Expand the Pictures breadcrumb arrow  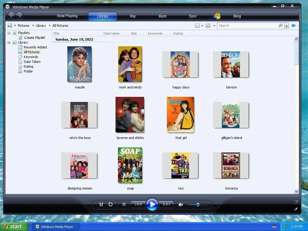pyautogui.click(x=15, y=26)
